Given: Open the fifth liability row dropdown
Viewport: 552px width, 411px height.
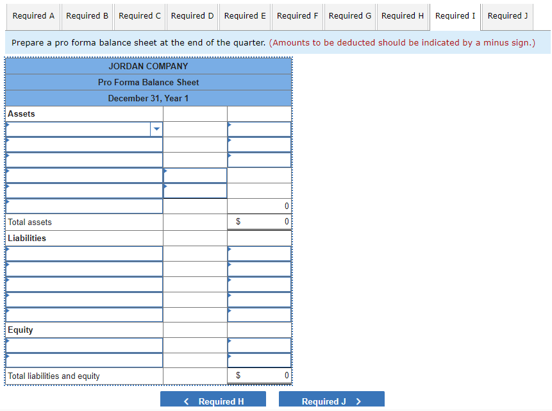Looking at the screenshot, I should tap(83, 314).
